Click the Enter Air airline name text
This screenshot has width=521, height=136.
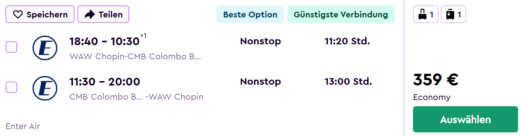[23, 127]
